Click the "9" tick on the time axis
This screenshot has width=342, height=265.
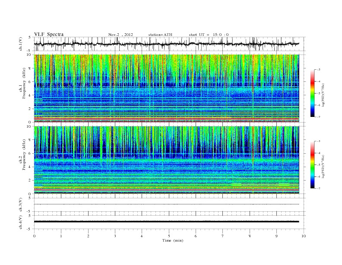point(276,236)
